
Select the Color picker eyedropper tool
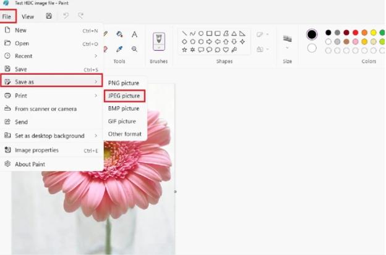[x=119, y=49]
